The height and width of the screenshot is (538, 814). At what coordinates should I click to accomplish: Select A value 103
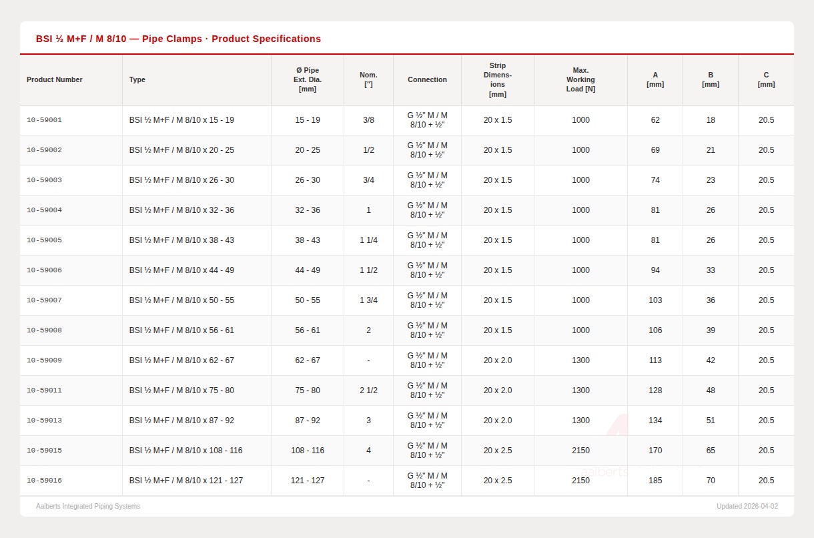tap(655, 300)
